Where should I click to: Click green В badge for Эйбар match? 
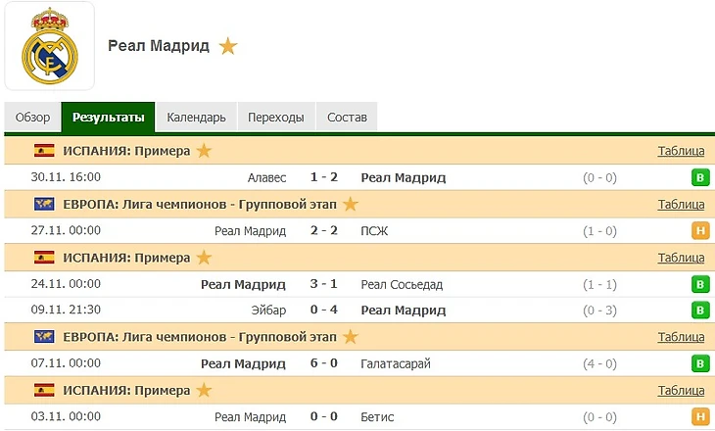[x=700, y=311]
